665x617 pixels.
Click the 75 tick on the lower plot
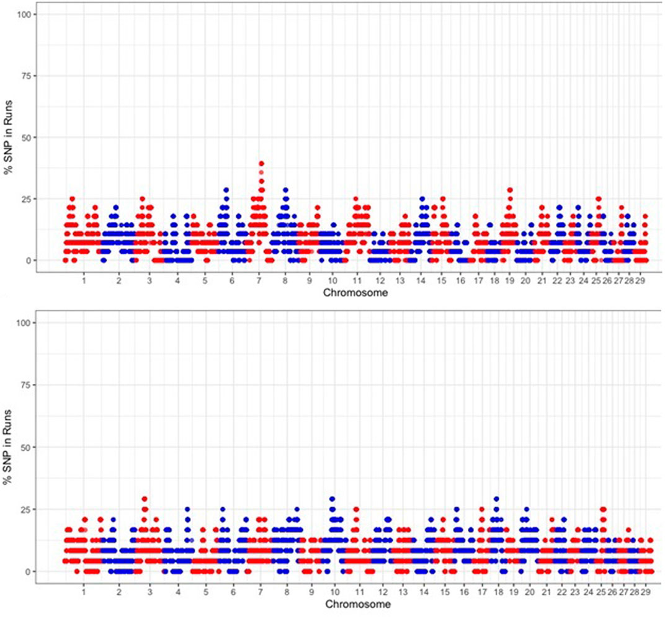tap(26, 385)
